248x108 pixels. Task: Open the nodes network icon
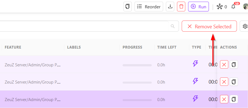click(x=219, y=7)
